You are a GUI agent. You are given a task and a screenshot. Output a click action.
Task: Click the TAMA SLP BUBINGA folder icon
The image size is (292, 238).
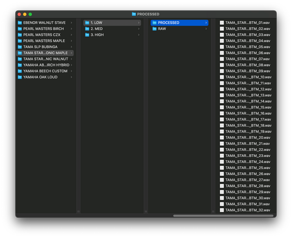point(20,47)
